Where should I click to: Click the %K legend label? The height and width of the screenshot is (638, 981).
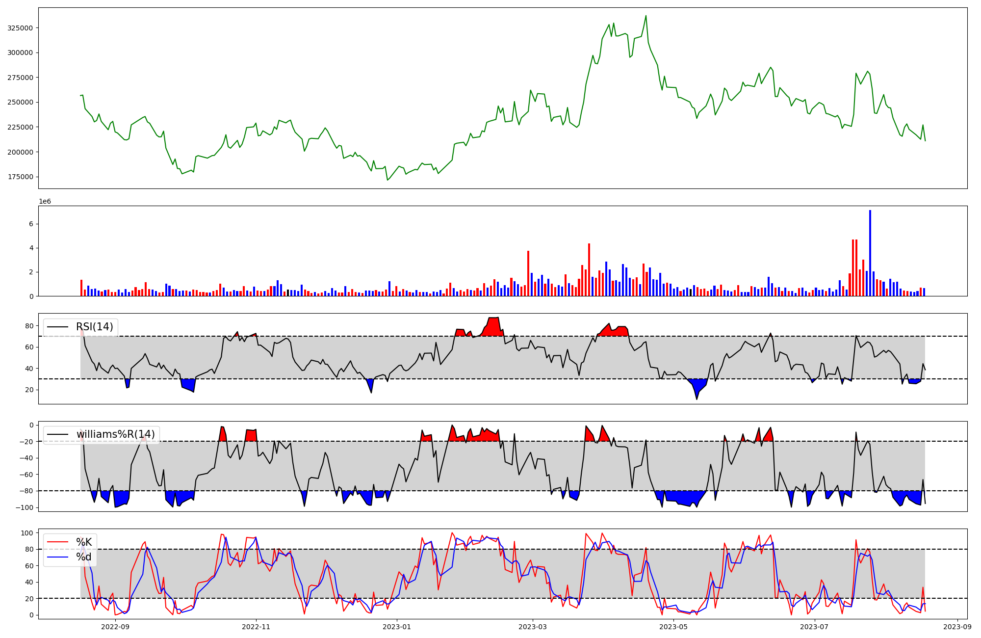click(x=84, y=542)
